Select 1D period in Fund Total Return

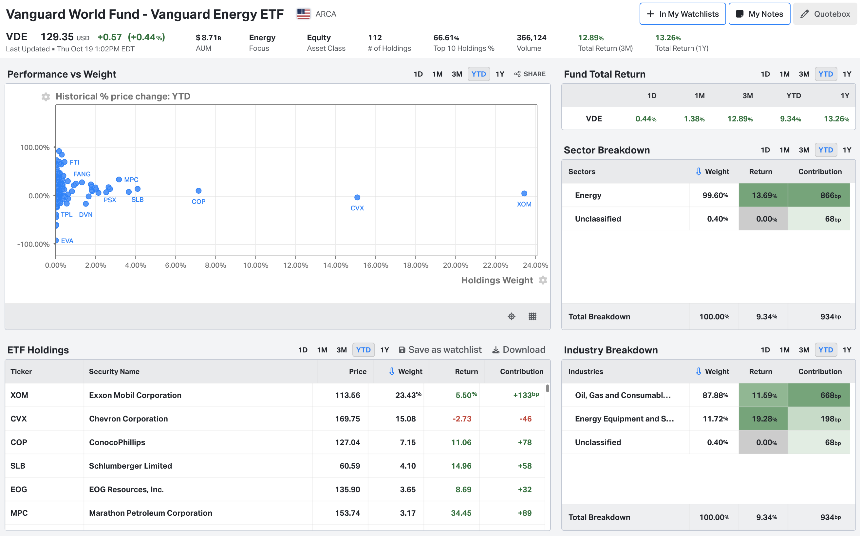pyautogui.click(x=765, y=74)
